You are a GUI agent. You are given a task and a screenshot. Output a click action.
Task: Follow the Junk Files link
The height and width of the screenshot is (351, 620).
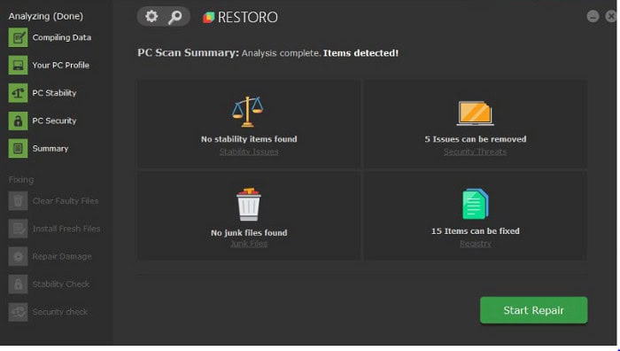(249, 244)
